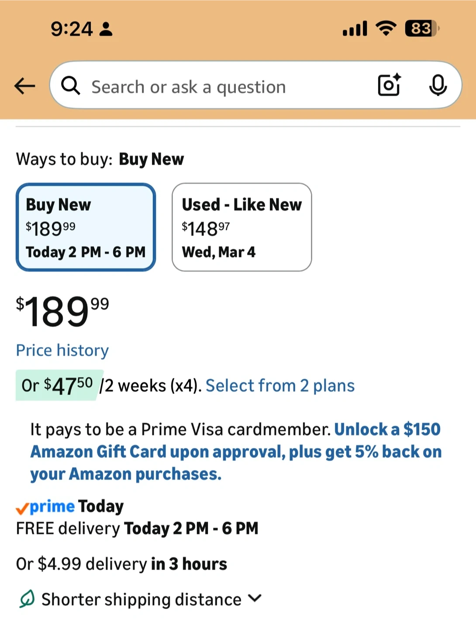
Task: Tap the search magnifying glass icon
Action: [x=70, y=86]
